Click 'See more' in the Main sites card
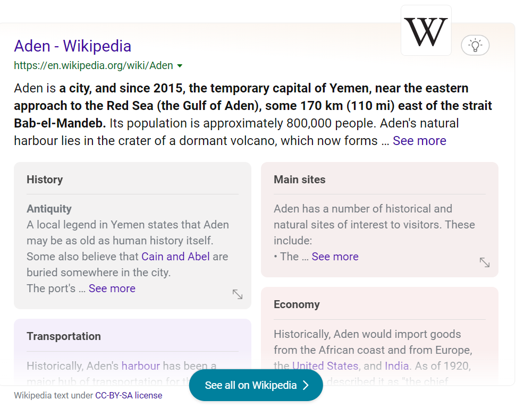Viewport: 524px width, 408px height. (335, 257)
